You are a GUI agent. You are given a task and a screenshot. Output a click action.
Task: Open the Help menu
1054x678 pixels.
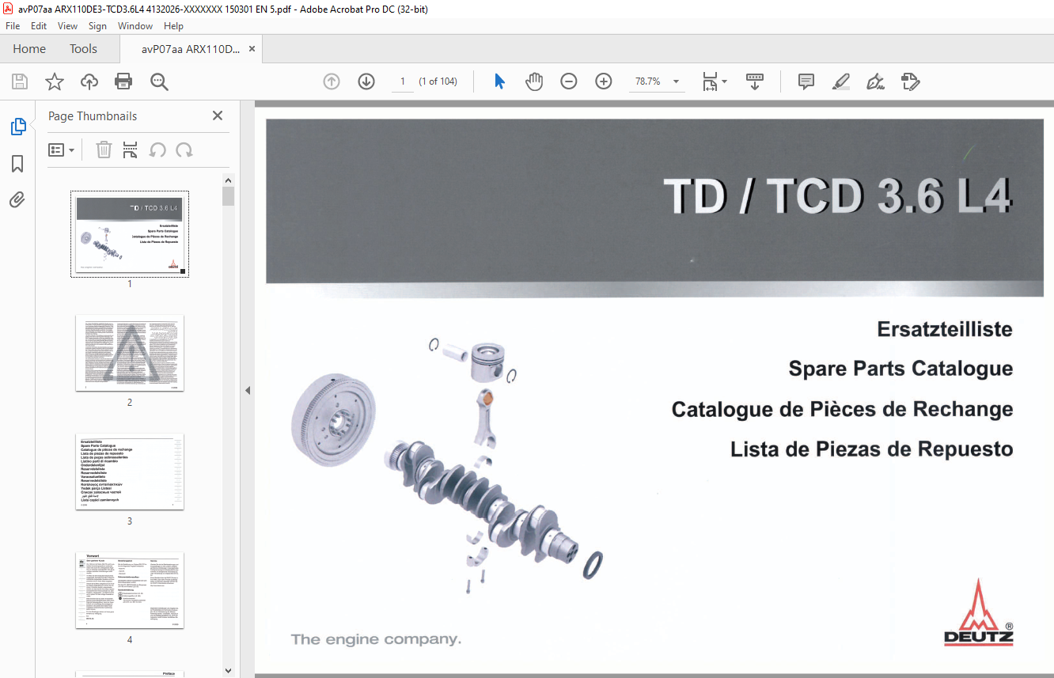pos(173,26)
